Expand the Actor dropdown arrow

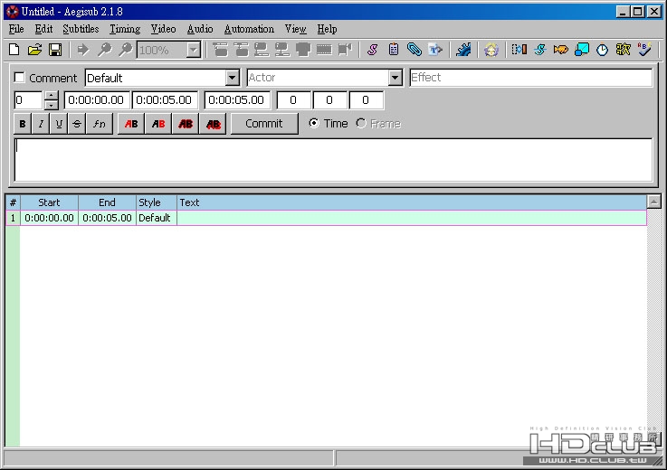(395, 78)
